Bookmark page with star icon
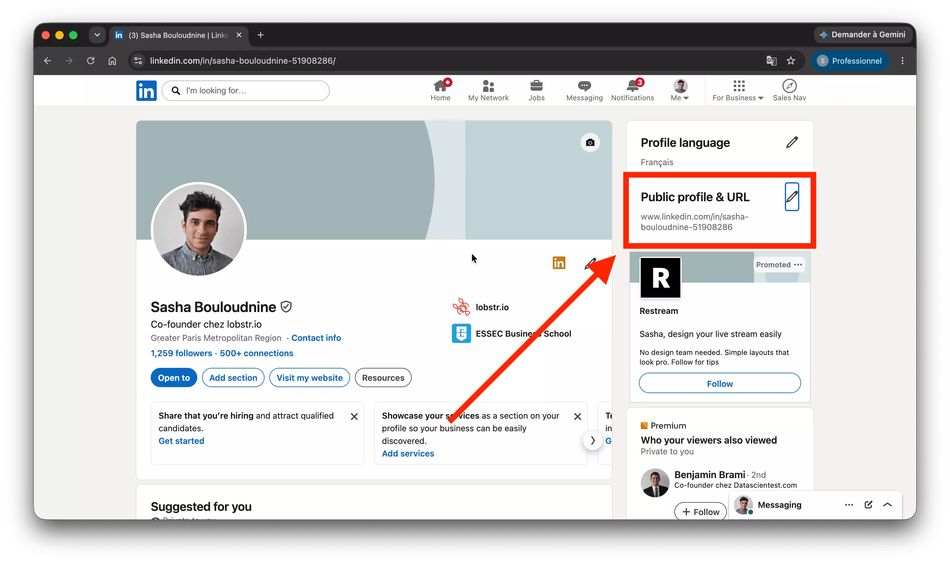Image resolution: width=950 pixels, height=564 pixels. pyautogui.click(x=791, y=60)
